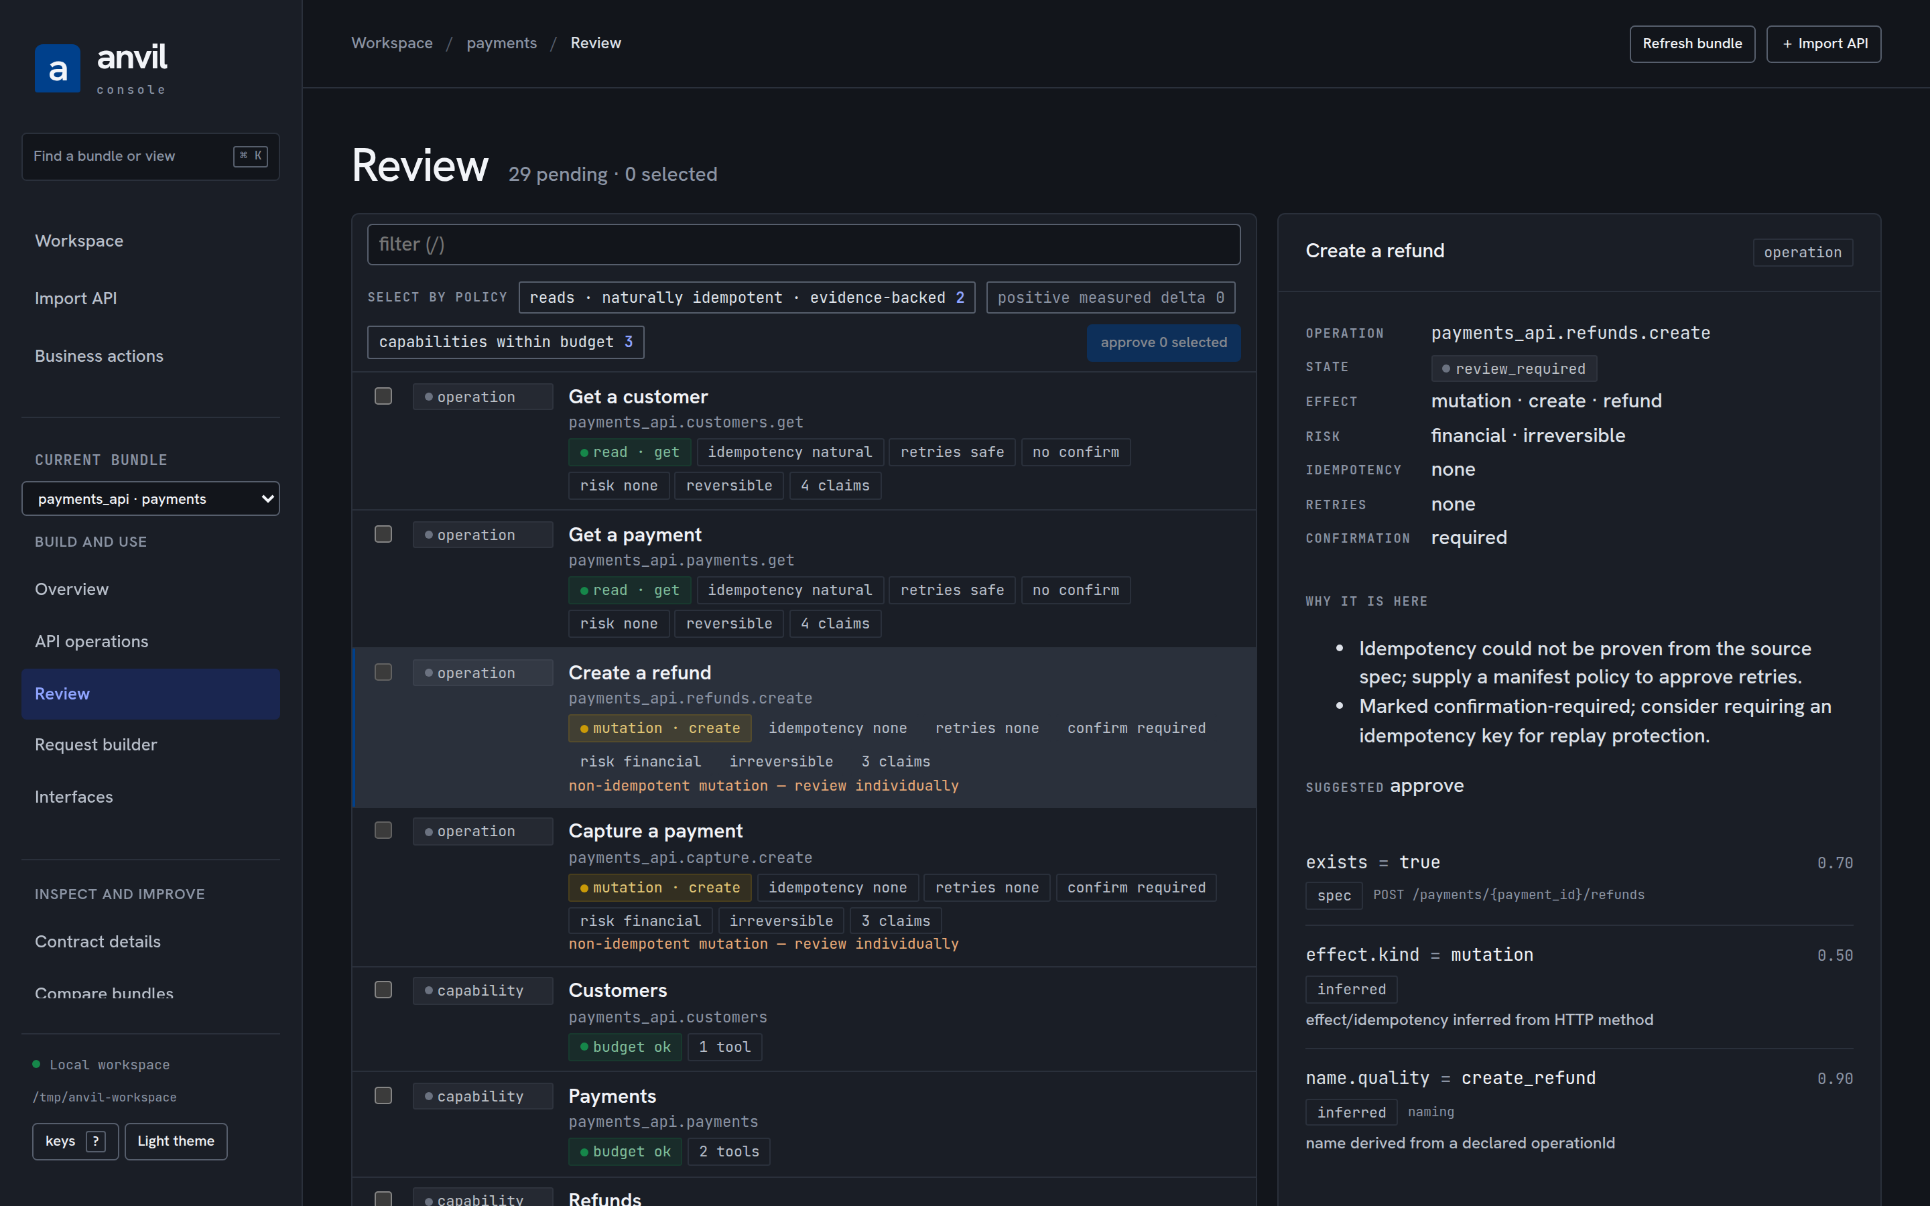The height and width of the screenshot is (1206, 1930).
Task: Tick the Capture a payment checkbox
Action: point(383,830)
